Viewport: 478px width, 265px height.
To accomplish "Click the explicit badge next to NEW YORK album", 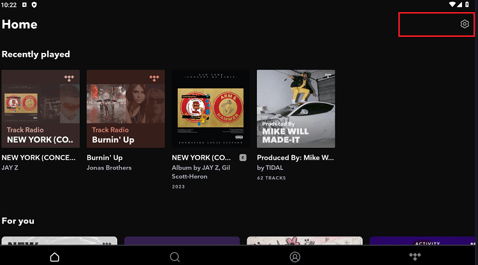I will pos(243,157).
